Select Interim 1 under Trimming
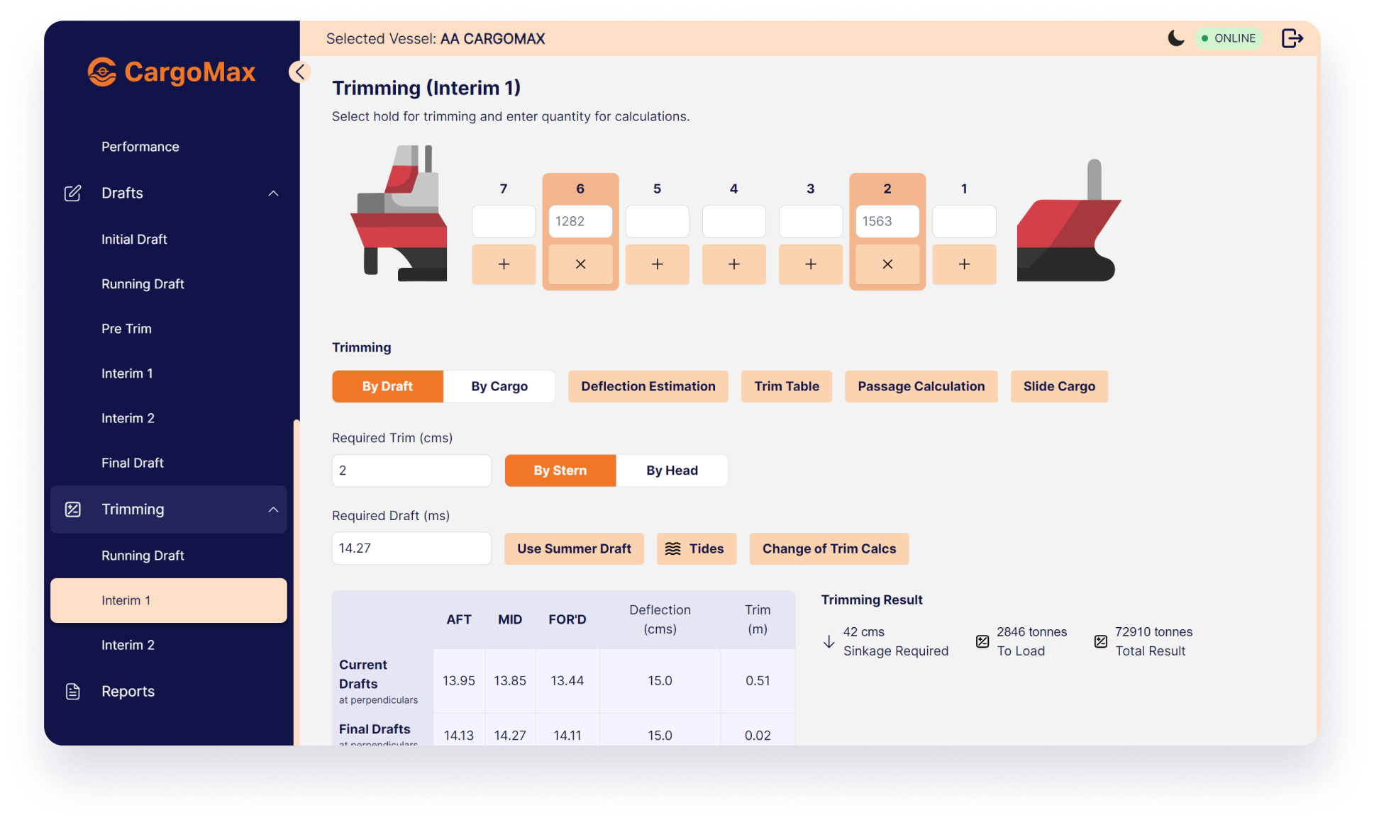 click(x=169, y=600)
